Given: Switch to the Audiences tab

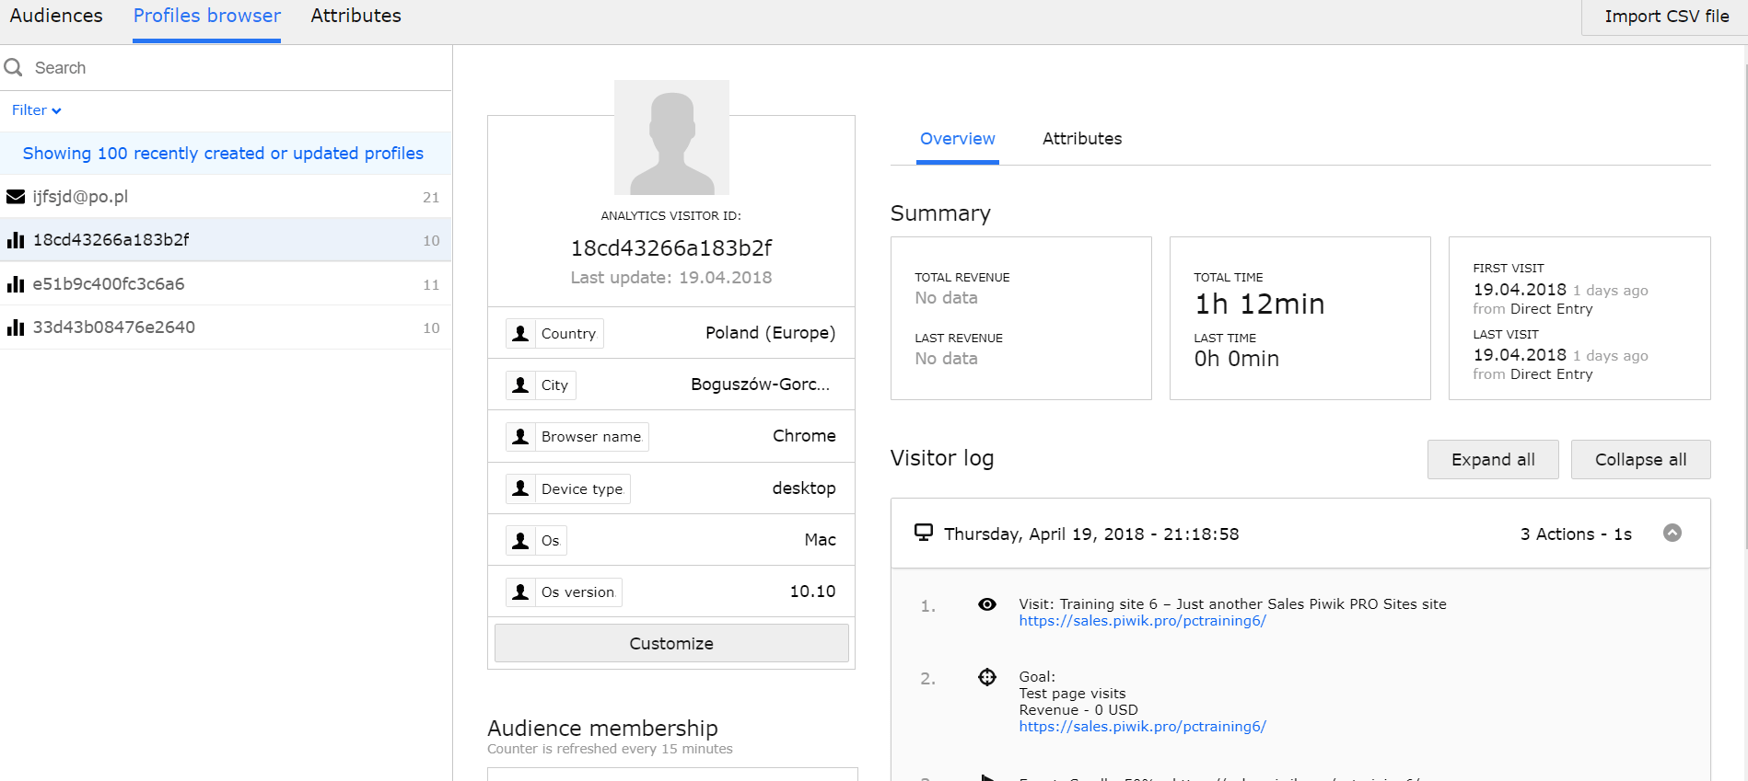Looking at the screenshot, I should [56, 17].
